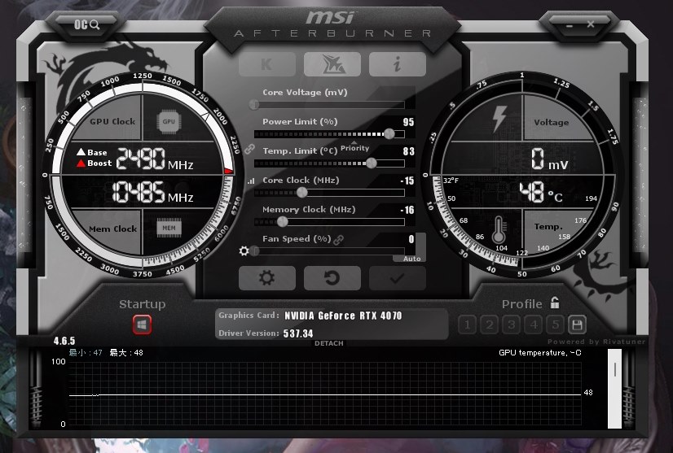
Task: Click the thermometer temperature icon
Action: click(499, 229)
